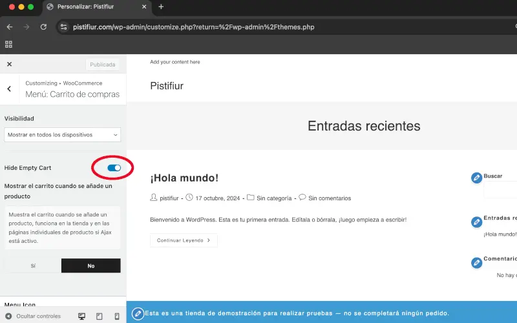Open the apps grid in bookmarks bar
Viewport: 517px width, 323px height.
[8, 44]
